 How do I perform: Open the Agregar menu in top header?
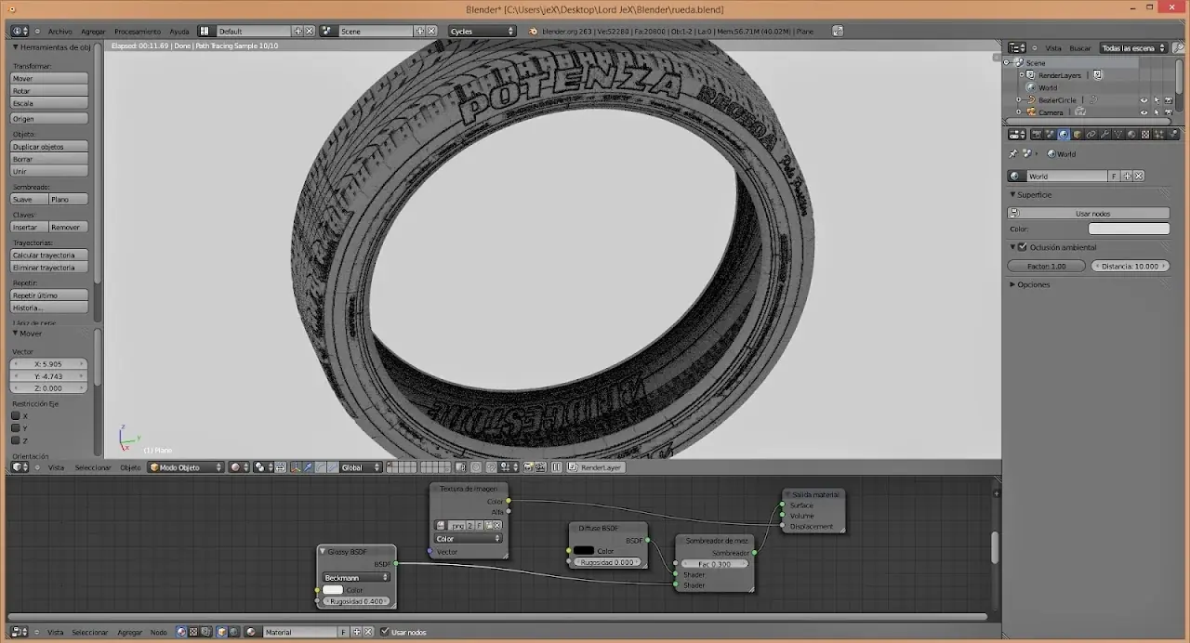(93, 32)
